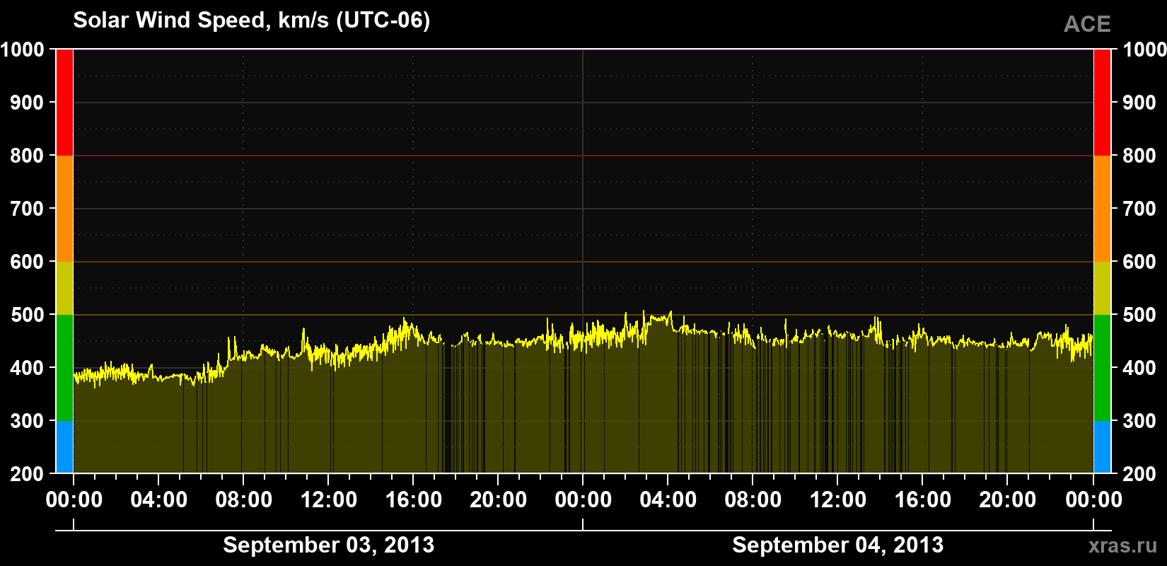This screenshot has height=566, width=1167.
Task: Click the middle 00:00 time axis label
Action: click(583, 500)
